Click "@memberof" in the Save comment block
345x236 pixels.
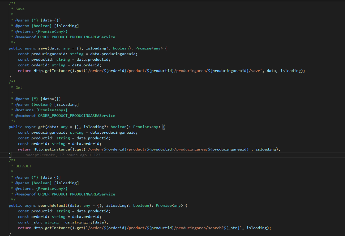26,37
